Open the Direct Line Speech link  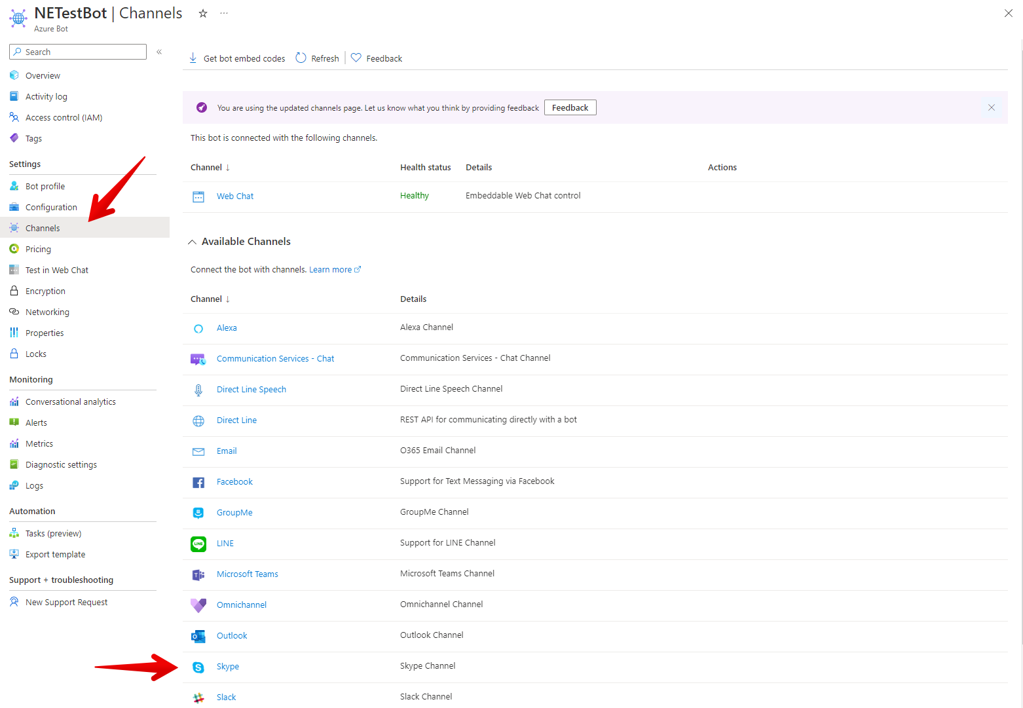tap(251, 390)
